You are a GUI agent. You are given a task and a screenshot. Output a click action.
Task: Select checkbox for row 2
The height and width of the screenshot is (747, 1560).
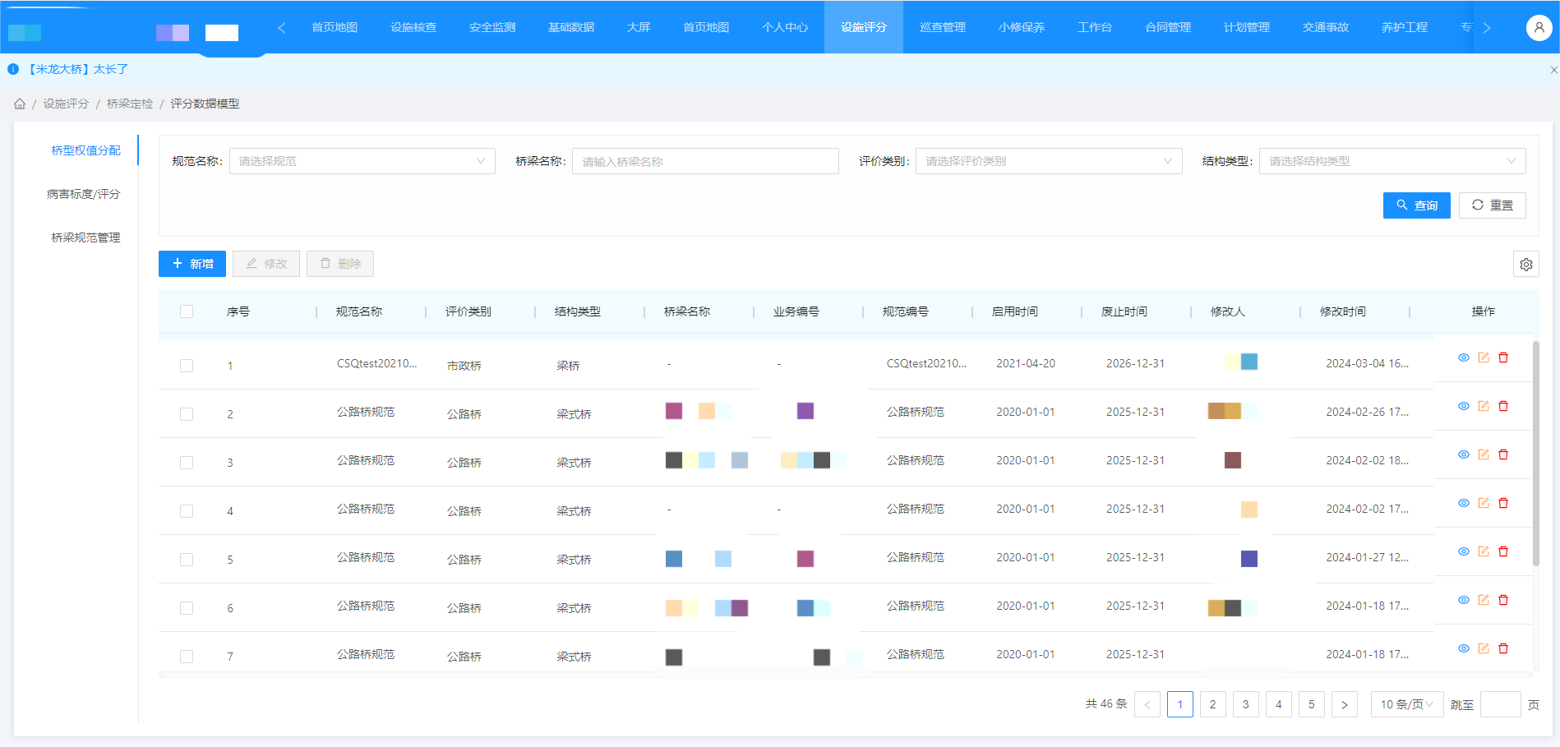tap(187, 414)
